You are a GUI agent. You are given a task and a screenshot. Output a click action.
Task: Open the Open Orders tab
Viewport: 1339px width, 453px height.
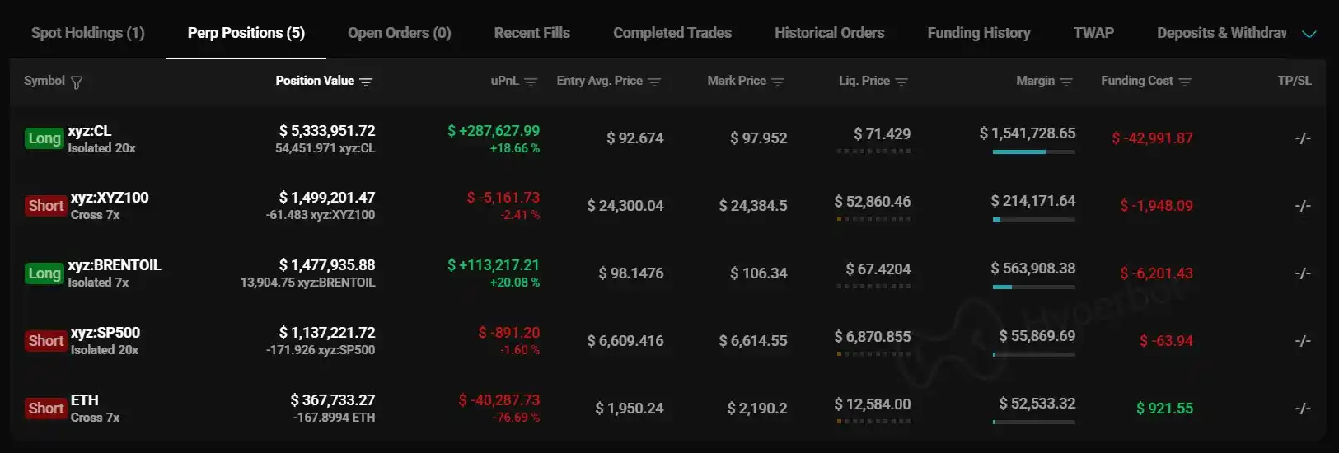399,33
